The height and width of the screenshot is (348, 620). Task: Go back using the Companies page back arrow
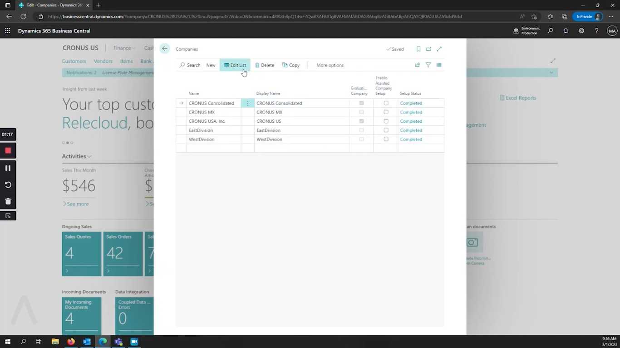[x=165, y=48]
